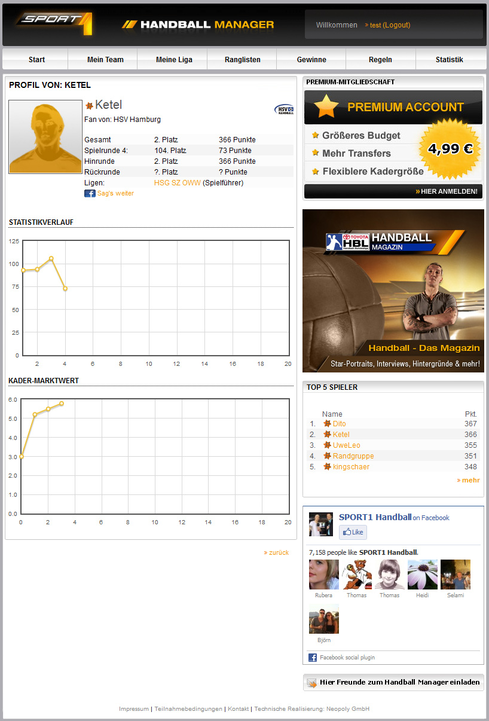Click Björn's Facebook profile photo
The width and height of the screenshot is (489, 721).
pyautogui.click(x=324, y=619)
